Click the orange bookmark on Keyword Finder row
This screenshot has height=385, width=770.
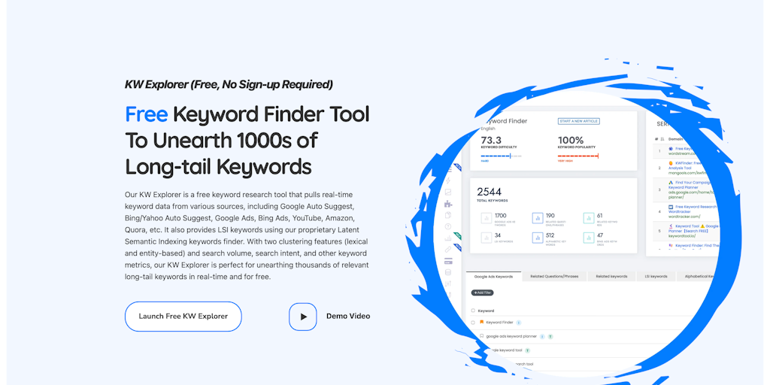pyautogui.click(x=482, y=322)
